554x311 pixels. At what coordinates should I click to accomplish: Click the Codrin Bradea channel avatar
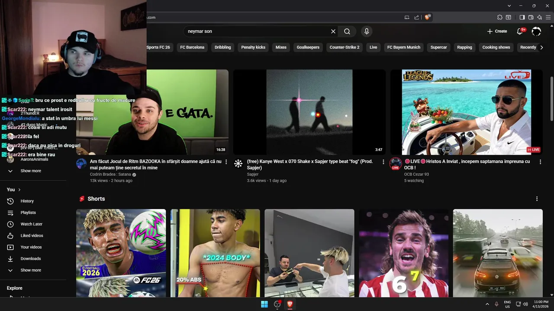pos(81,163)
